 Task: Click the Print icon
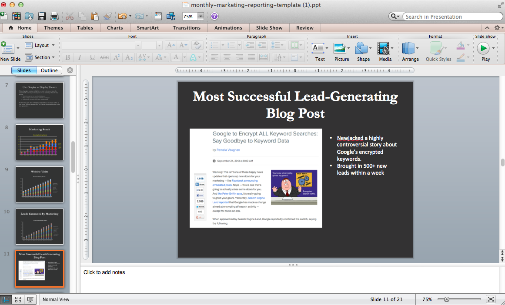54,16
